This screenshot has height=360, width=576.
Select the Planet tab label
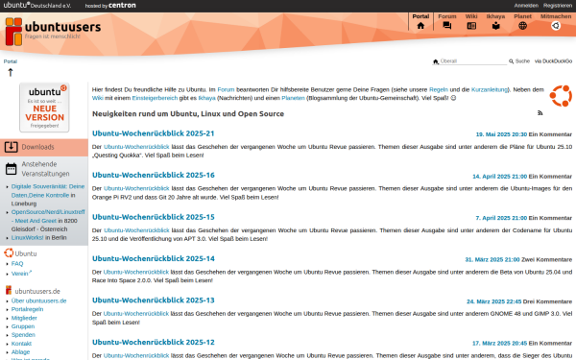point(522,16)
